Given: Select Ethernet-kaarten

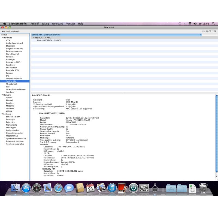Looking at the screenshot, I should pos(14,51).
